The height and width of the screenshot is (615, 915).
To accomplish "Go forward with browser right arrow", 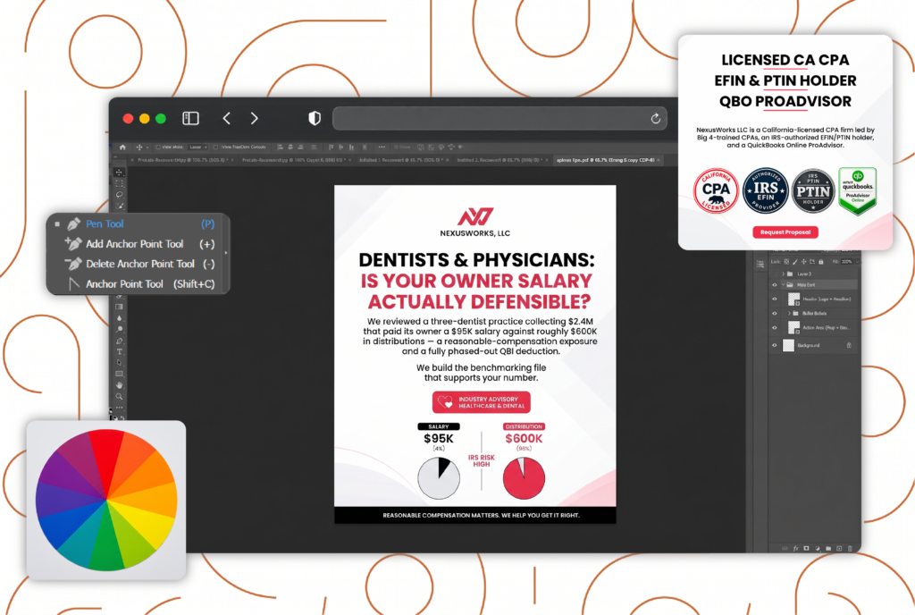I will point(254,119).
